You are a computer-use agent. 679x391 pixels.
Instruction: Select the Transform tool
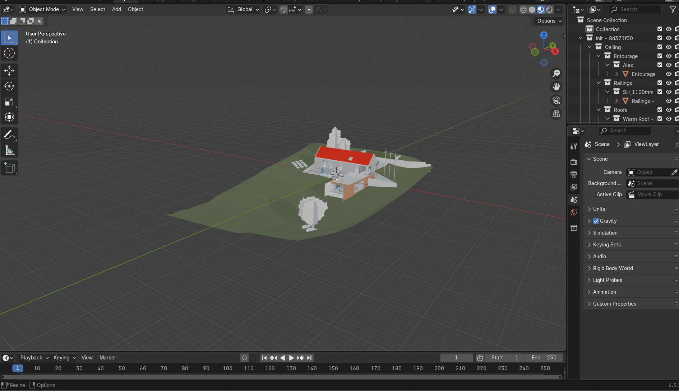9,117
